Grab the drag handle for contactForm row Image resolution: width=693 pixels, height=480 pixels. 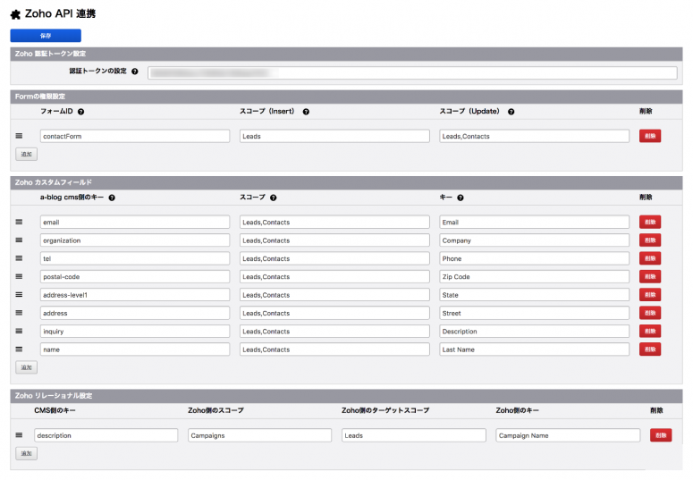coord(19,136)
